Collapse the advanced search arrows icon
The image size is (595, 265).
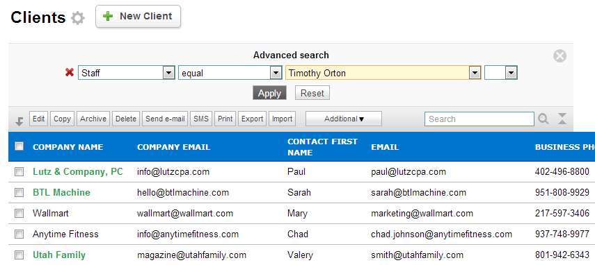pos(562,119)
